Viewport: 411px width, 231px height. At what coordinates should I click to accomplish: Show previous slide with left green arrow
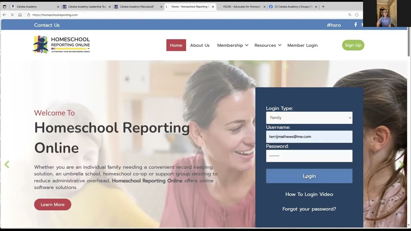coord(7,165)
